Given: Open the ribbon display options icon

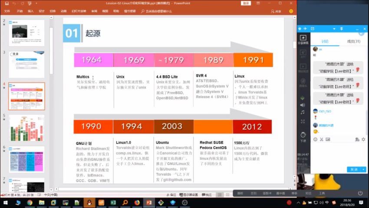Looking at the screenshot, I should coord(258,3).
